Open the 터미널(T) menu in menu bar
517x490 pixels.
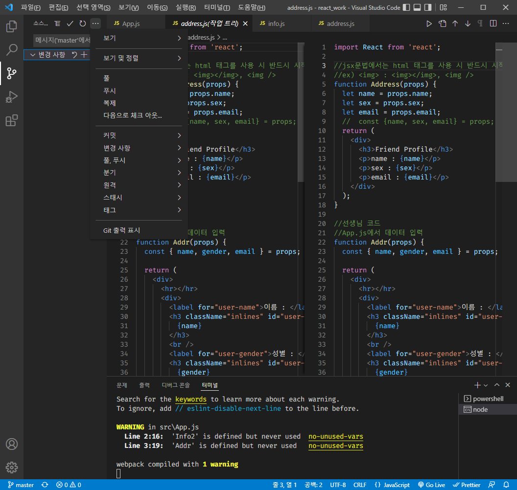coord(217,7)
